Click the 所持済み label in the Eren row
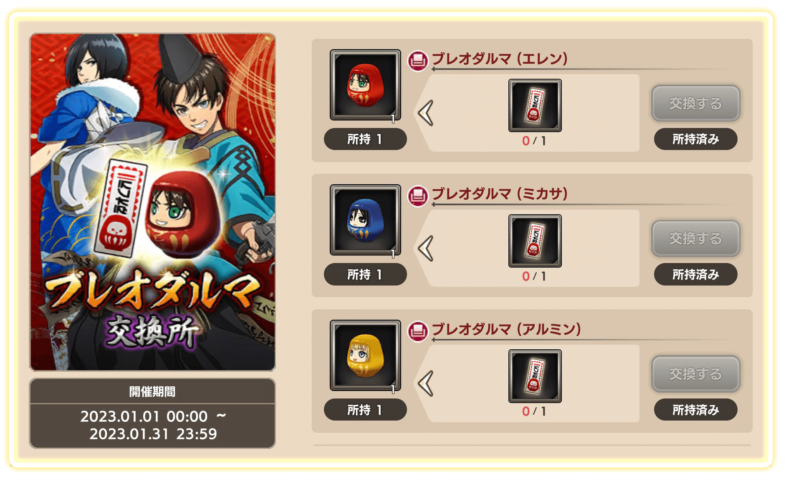 (695, 139)
